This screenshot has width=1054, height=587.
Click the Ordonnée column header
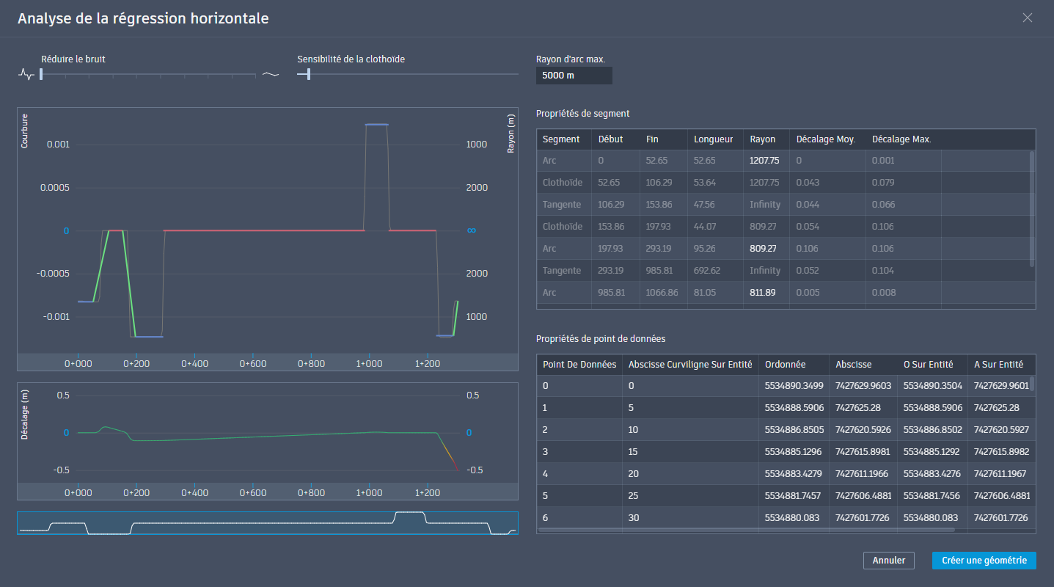[x=794, y=365]
